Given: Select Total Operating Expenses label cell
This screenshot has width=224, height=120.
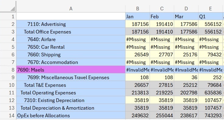Looking at the screenshot, I should pyautogui.click(x=71, y=93).
